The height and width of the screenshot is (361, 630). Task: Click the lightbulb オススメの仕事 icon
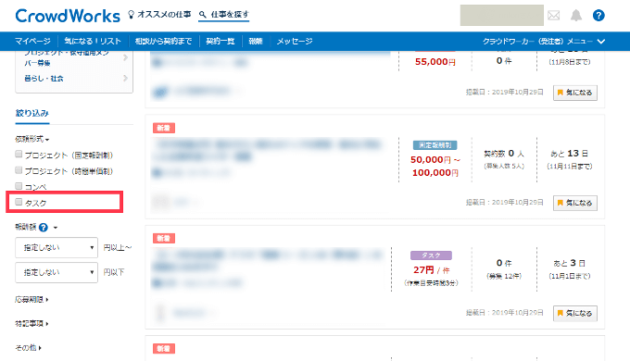(131, 15)
